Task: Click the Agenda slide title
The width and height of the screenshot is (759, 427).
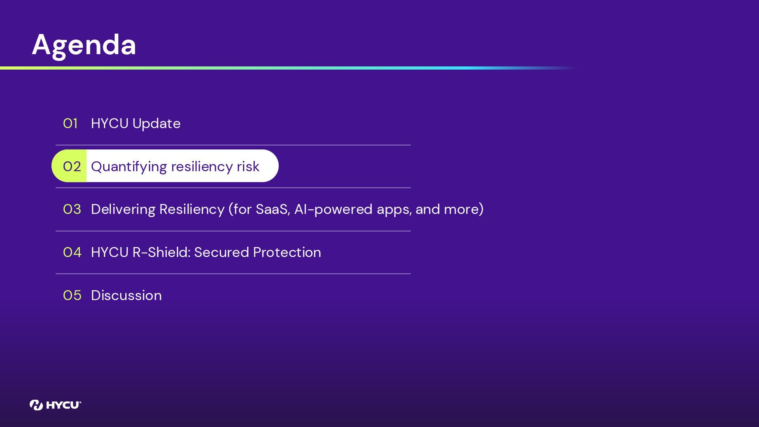Action: pyautogui.click(x=84, y=45)
